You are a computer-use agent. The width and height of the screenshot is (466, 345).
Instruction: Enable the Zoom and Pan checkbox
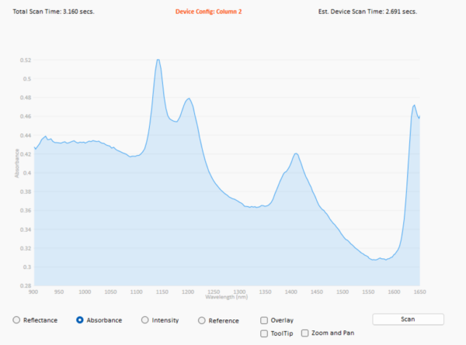(304, 333)
